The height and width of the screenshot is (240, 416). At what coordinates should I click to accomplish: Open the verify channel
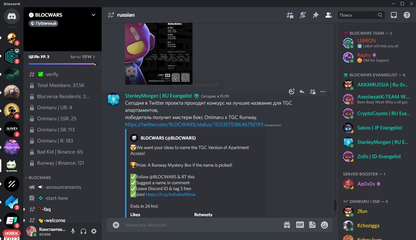pyautogui.click(x=63, y=74)
